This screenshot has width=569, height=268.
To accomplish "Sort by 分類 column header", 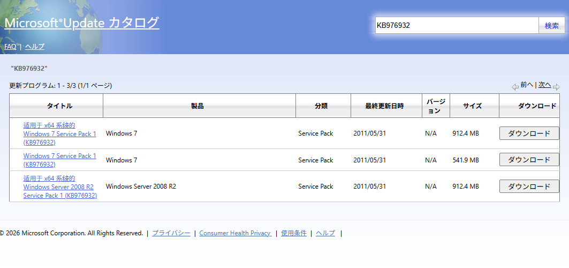I will click(x=321, y=106).
